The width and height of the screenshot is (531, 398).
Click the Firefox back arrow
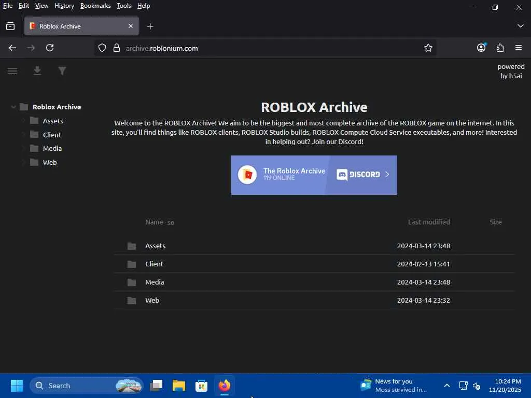tap(12, 48)
